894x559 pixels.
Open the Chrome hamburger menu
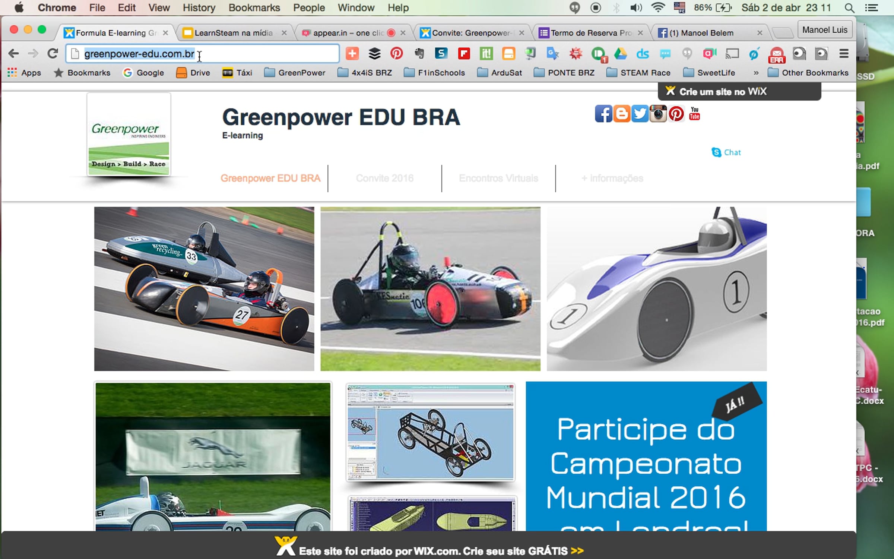pyautogui.click(x=844, y=54)
